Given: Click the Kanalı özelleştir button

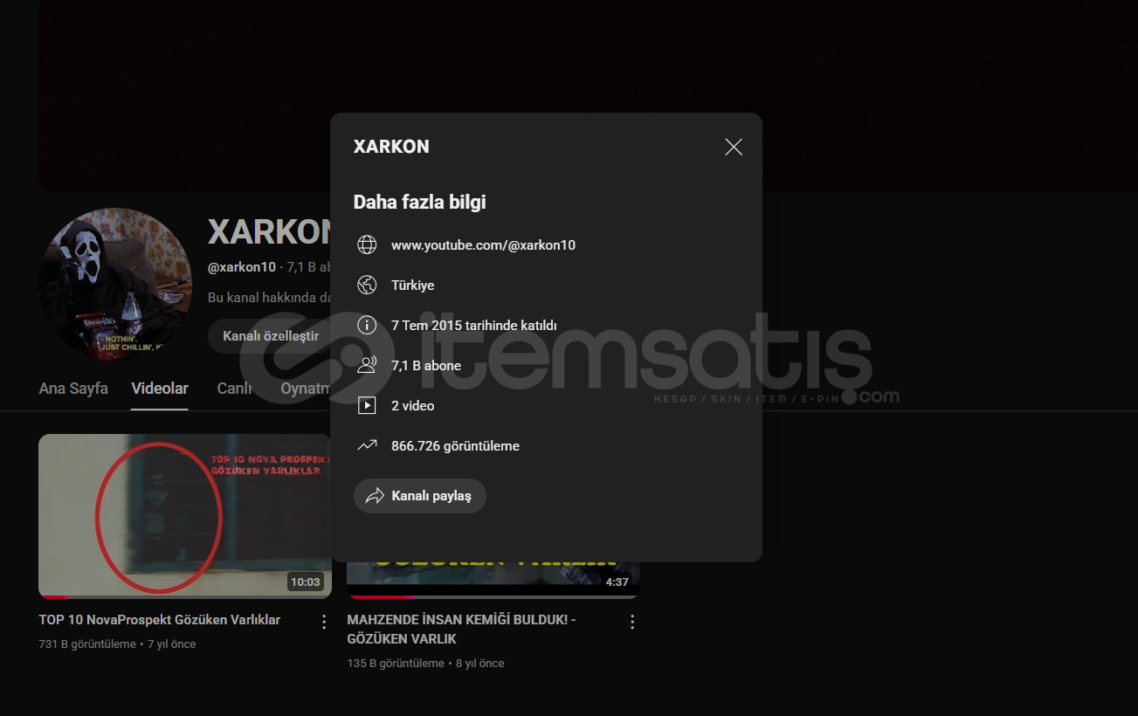Looking at the screenshot, I should (270, 336).
